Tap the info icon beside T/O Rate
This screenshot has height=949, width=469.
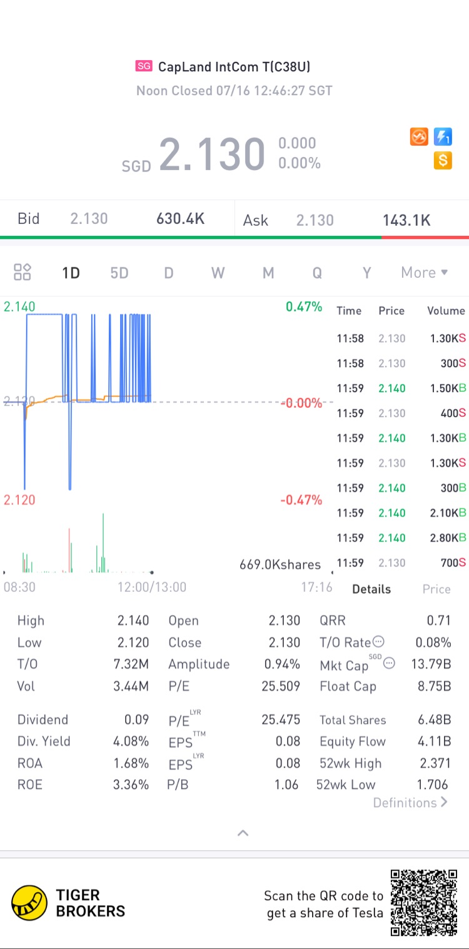click(378, 642)
